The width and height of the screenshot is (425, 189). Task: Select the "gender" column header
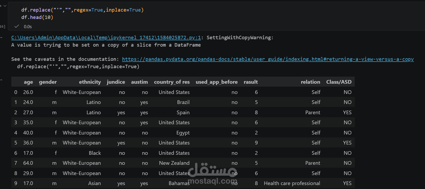click(x=48, y=82)
